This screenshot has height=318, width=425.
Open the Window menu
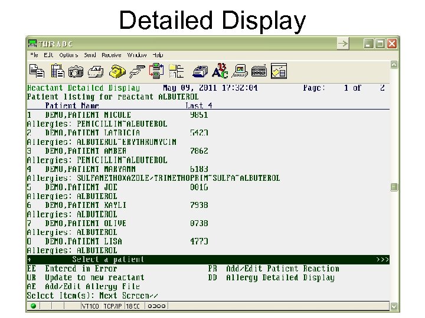tap(137, 55)
